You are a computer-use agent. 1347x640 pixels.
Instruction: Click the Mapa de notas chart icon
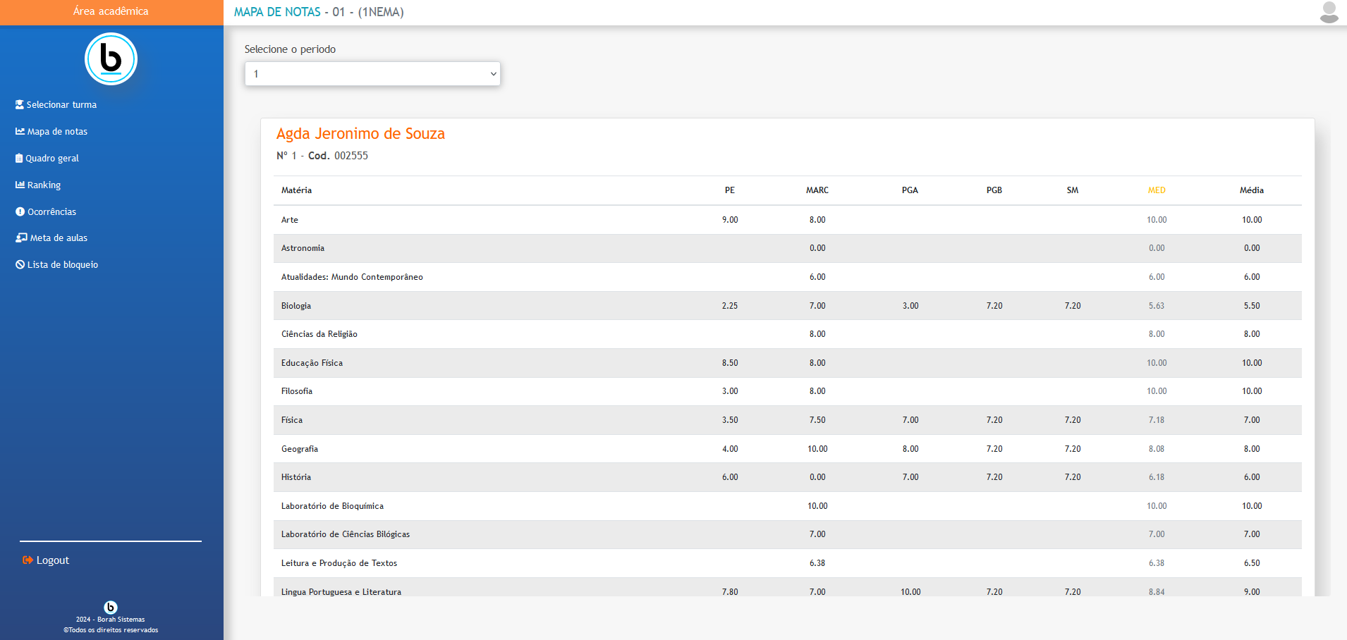point(20,131)
